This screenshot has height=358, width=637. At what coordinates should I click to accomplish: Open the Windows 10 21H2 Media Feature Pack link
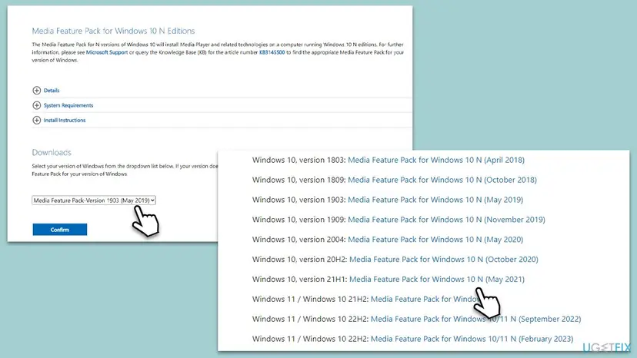(x=425, y=299)
